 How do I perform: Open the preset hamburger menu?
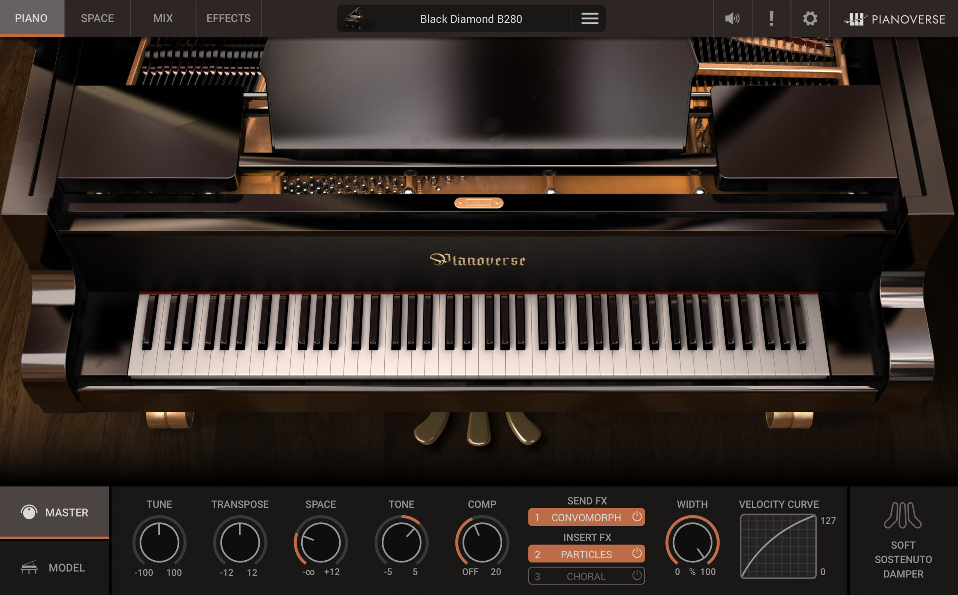[x=589, y=18]
